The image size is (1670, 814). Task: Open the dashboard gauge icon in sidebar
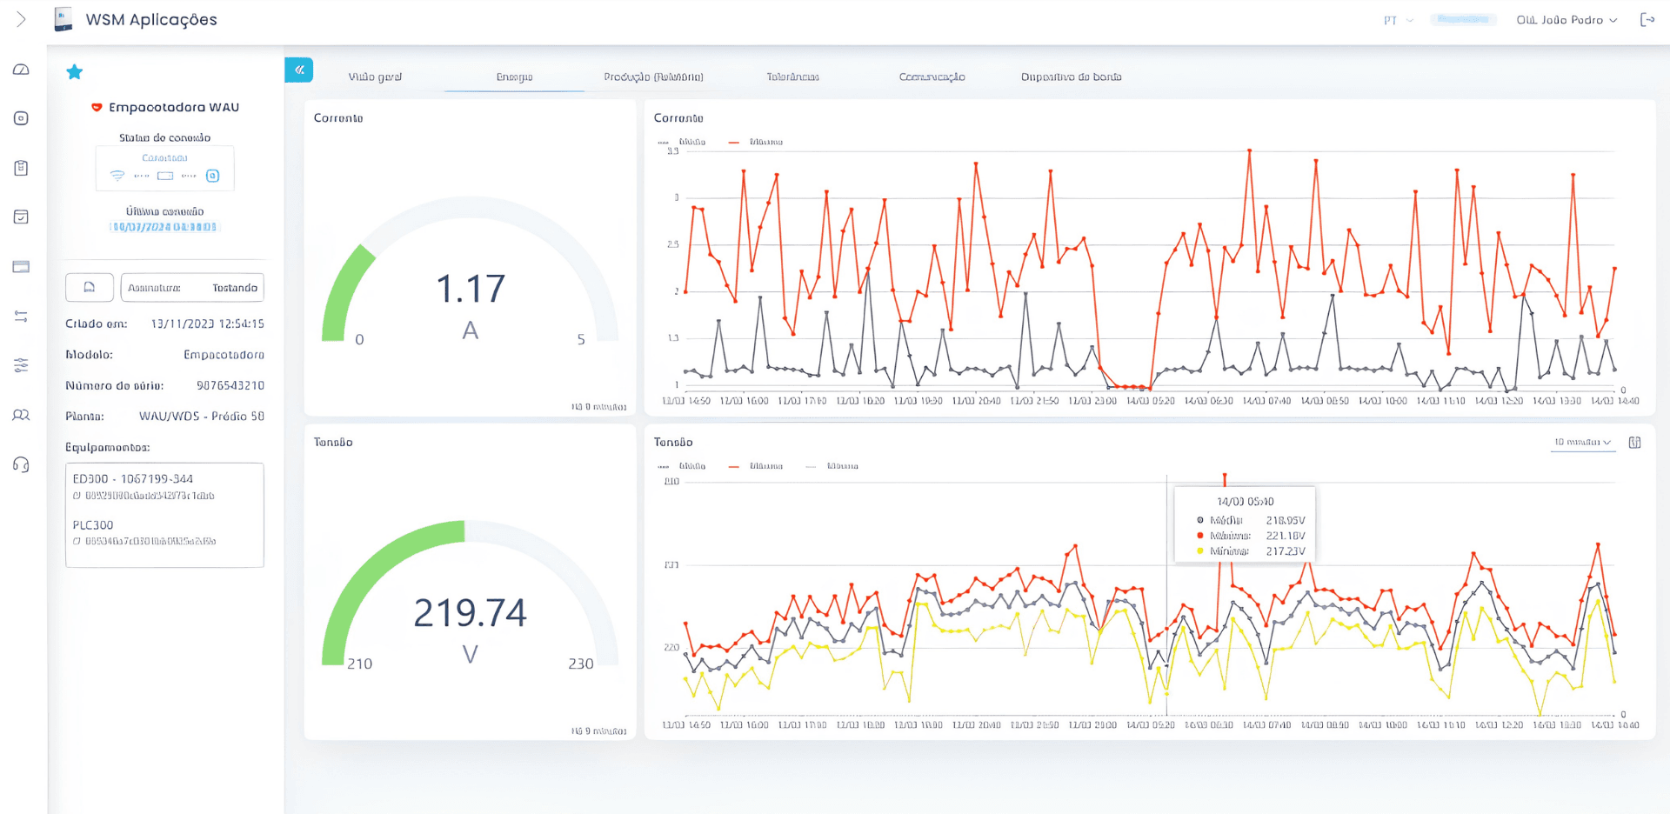22,70
